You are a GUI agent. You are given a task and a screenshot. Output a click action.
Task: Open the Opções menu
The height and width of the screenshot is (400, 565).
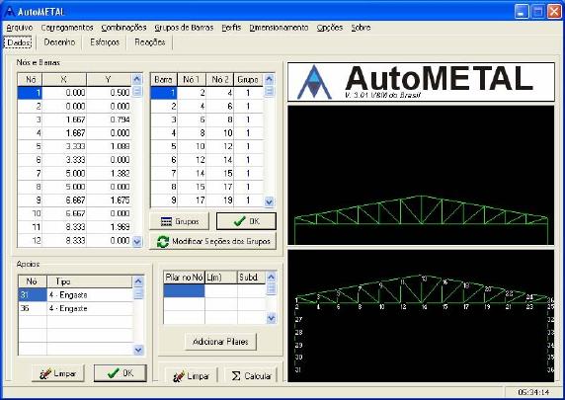[330, 28]
